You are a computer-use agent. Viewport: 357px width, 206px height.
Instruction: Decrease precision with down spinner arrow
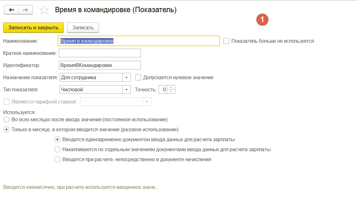coord(171,92)
